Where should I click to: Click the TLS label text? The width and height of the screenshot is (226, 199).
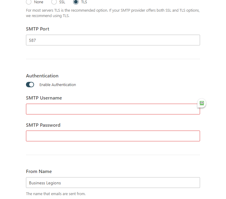(x=84, y=2)
